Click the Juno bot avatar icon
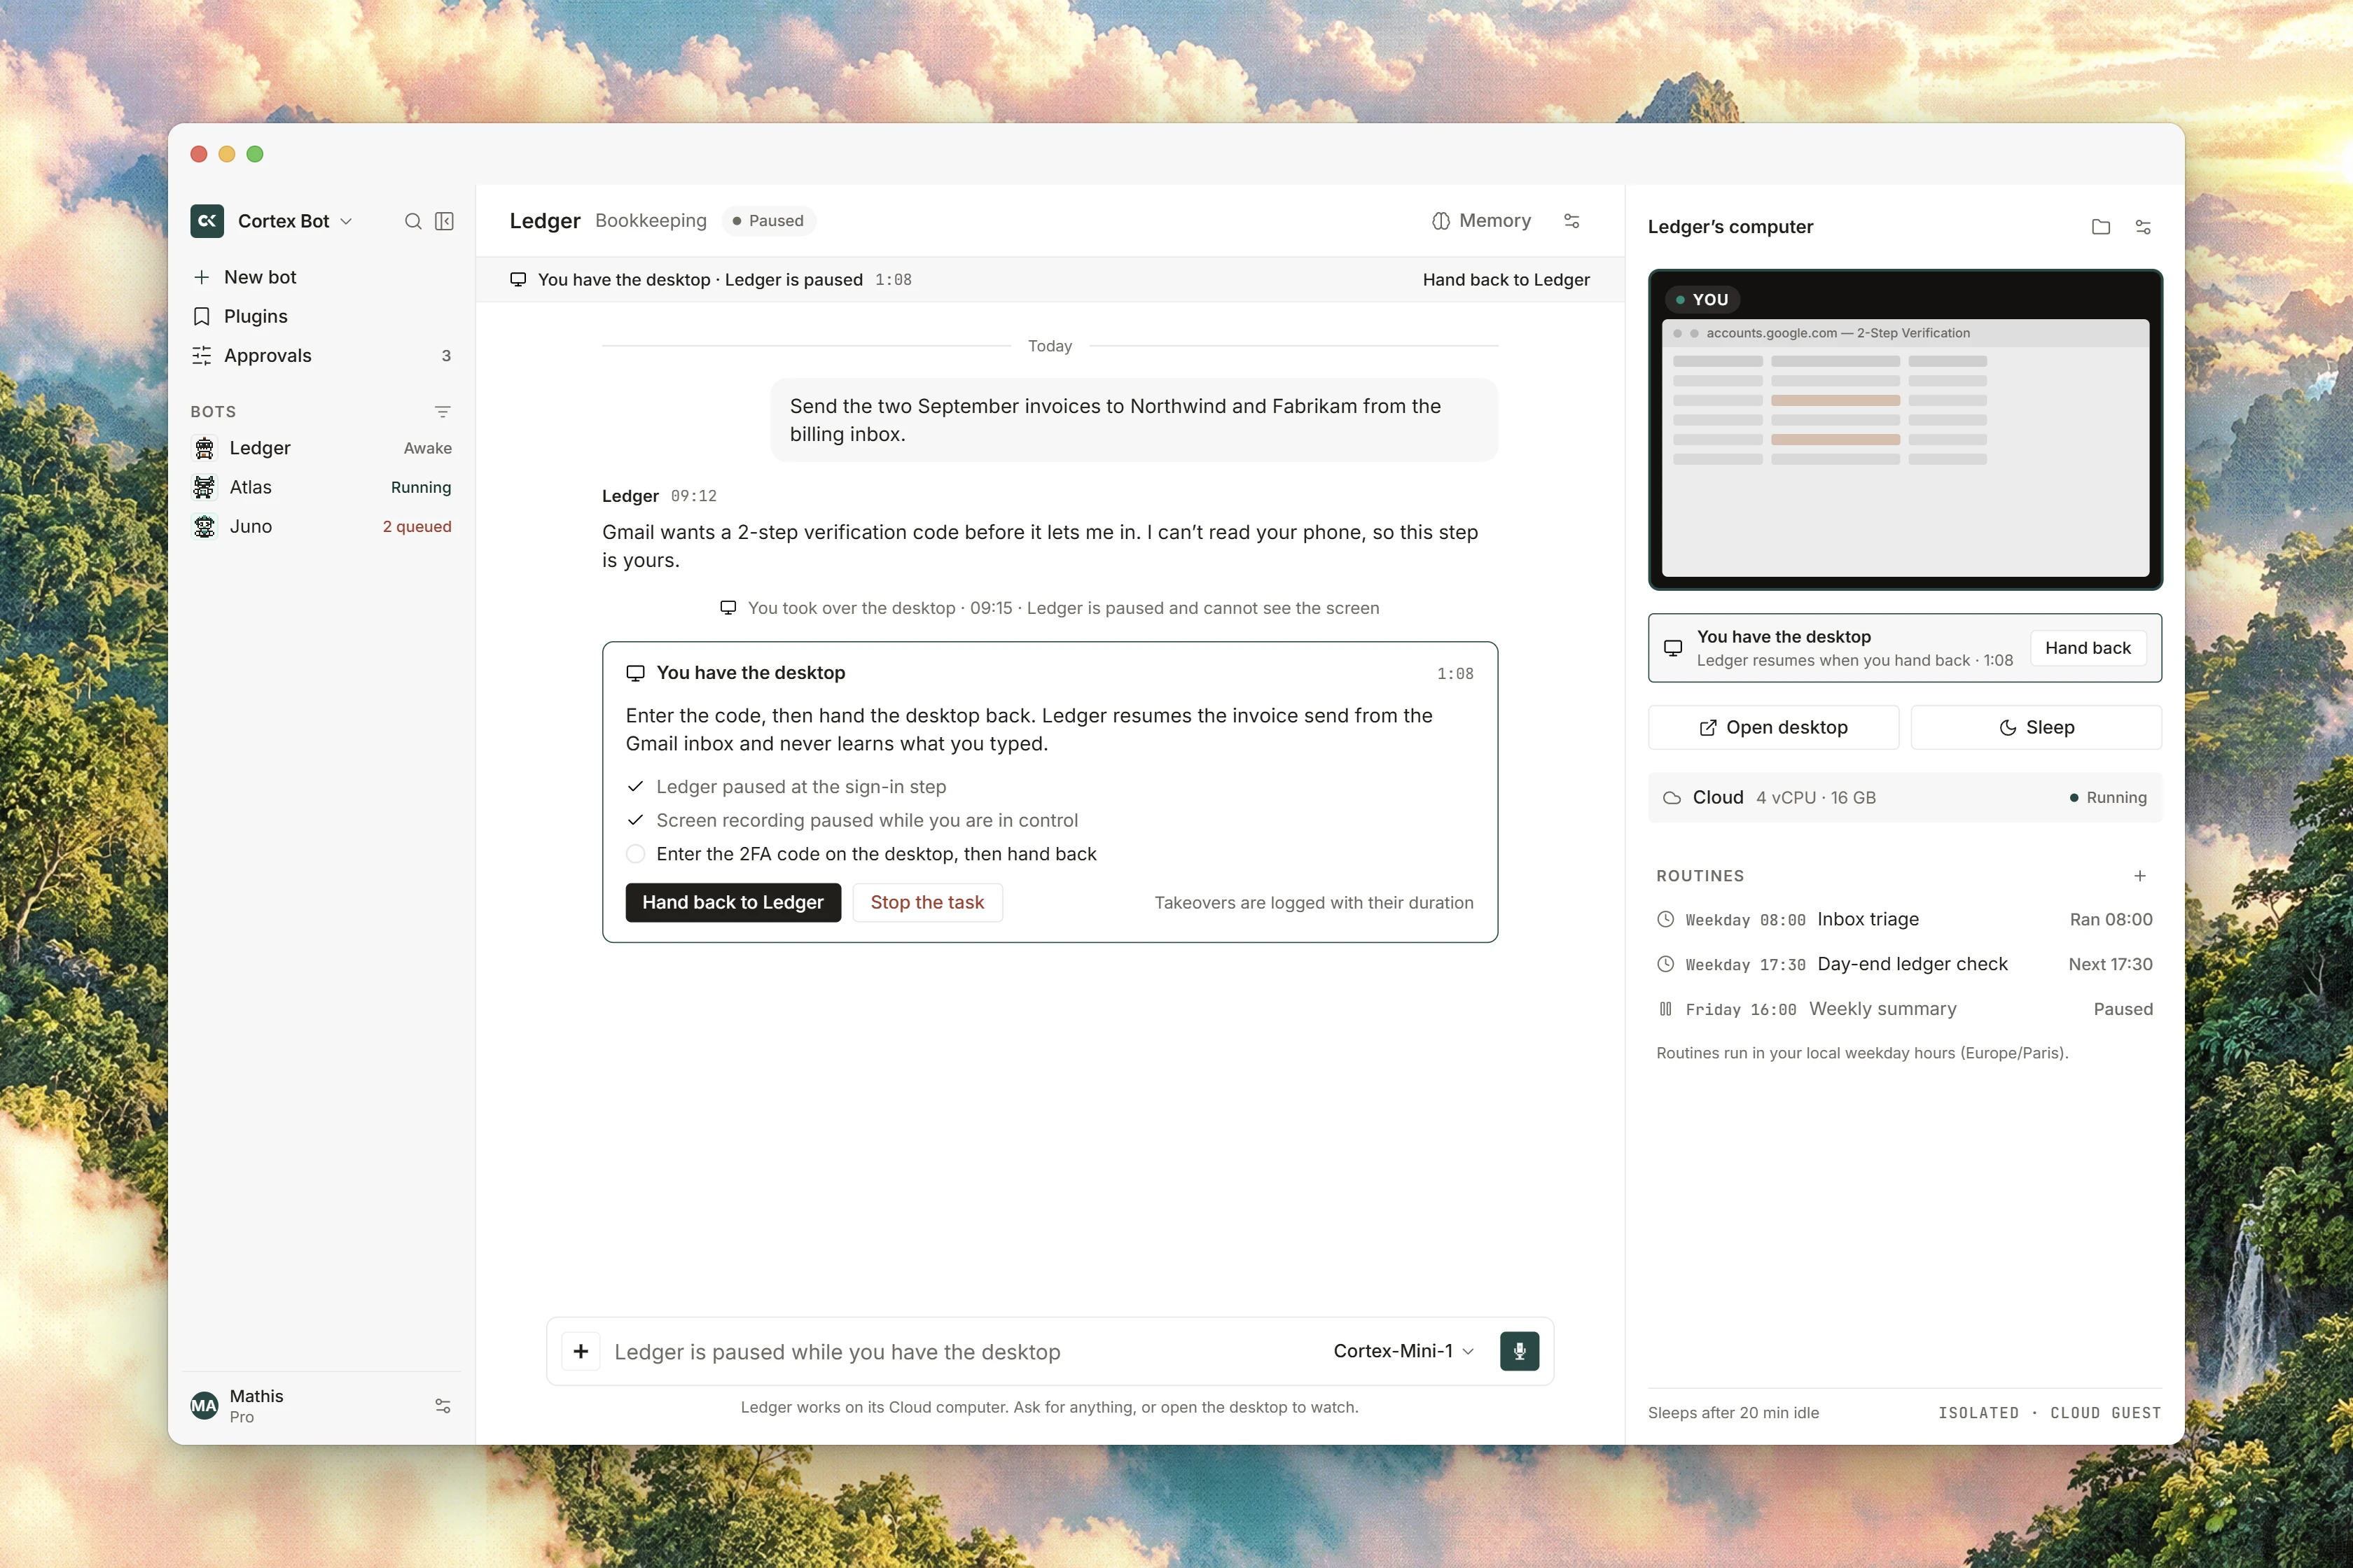This screenshot has height=1568, width=2353. 204,526
